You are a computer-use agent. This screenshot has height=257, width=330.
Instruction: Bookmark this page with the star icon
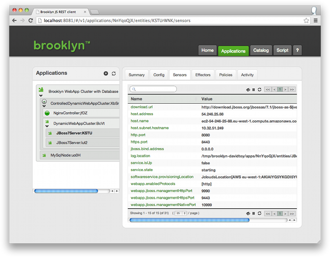(306, 21)
